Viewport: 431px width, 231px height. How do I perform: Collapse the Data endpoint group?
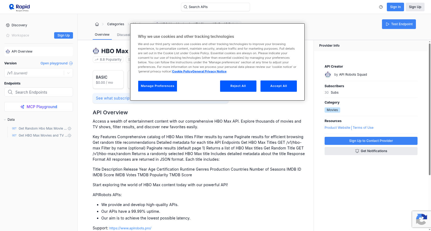click(9, 120)
